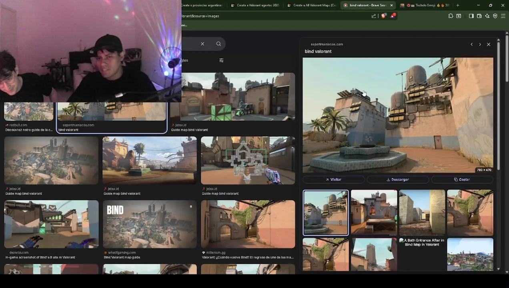Close the image preview panel
Image resolution: width=509 pixels, height=288 pixels.
click(x=489, y=44)
